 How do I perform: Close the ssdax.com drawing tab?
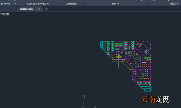[39, 9]
